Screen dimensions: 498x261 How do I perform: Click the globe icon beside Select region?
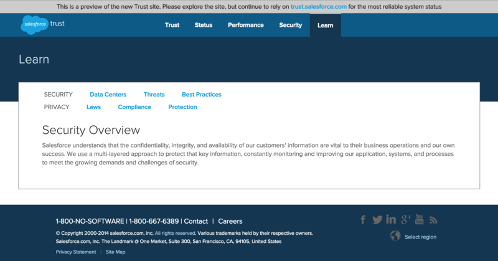[x=395, y=236]
